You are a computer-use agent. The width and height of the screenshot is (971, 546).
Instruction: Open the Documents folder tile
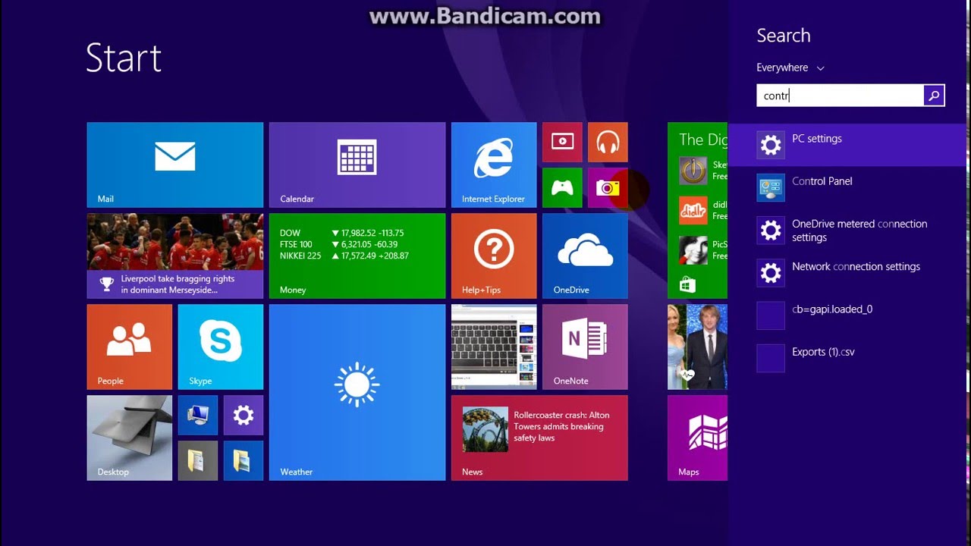pos(197,460)
